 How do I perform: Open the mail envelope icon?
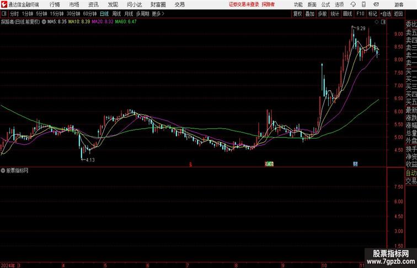[376, 4]
